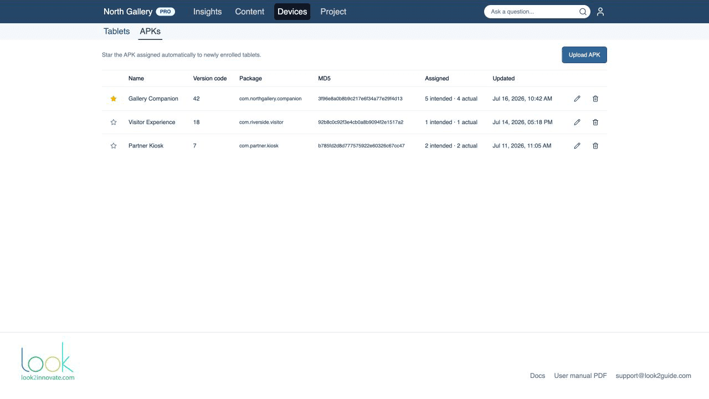Click the 5 intended · 4 actual cell

tap(451, 99)
